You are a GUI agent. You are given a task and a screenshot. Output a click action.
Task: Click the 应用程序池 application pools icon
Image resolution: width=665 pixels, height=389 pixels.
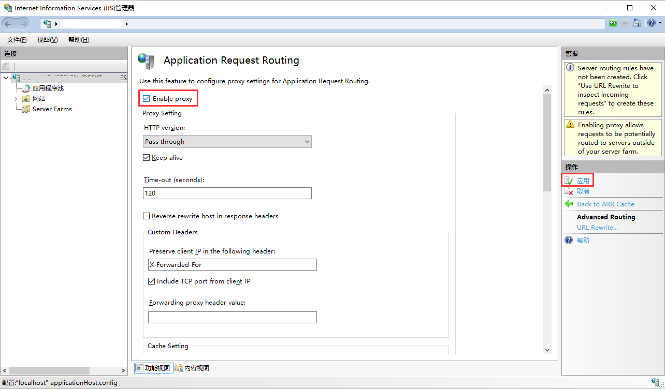26,88
